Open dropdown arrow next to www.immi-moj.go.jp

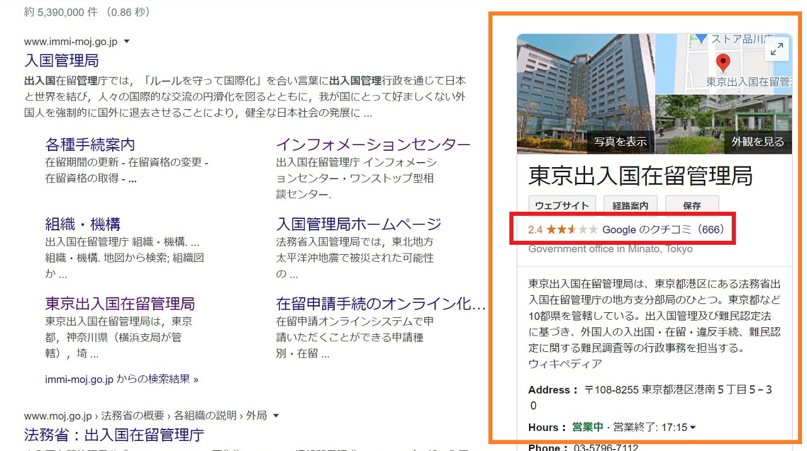pos(127,42)
